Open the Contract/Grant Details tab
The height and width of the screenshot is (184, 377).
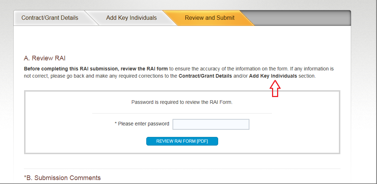[x=50, y=18]
